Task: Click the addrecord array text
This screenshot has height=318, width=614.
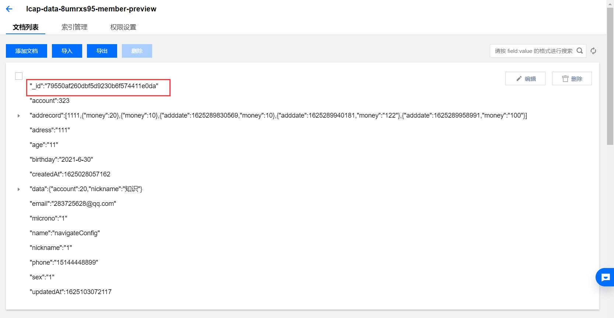Action: coord(278,115)
